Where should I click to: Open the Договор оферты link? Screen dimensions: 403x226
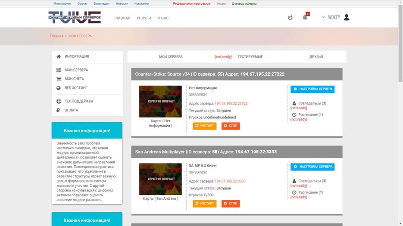[244, 3]
